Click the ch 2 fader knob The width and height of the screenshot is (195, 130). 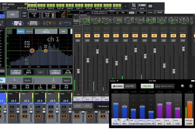[18, 110]
